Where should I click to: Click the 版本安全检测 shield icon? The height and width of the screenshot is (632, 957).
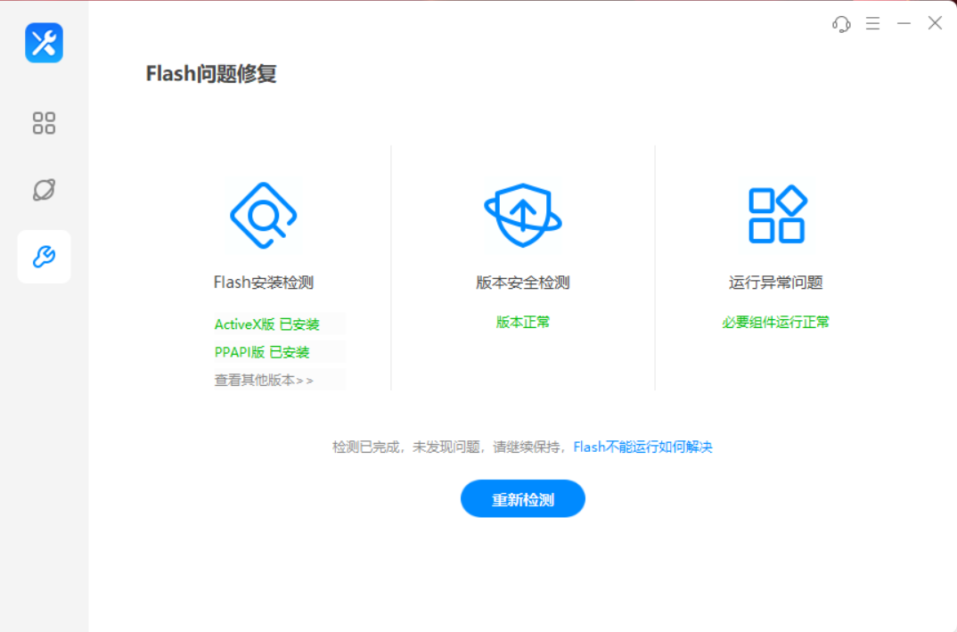coord(522,214)
